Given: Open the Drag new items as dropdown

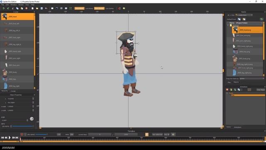Looking at the screenshot, I should pos(252,79).
